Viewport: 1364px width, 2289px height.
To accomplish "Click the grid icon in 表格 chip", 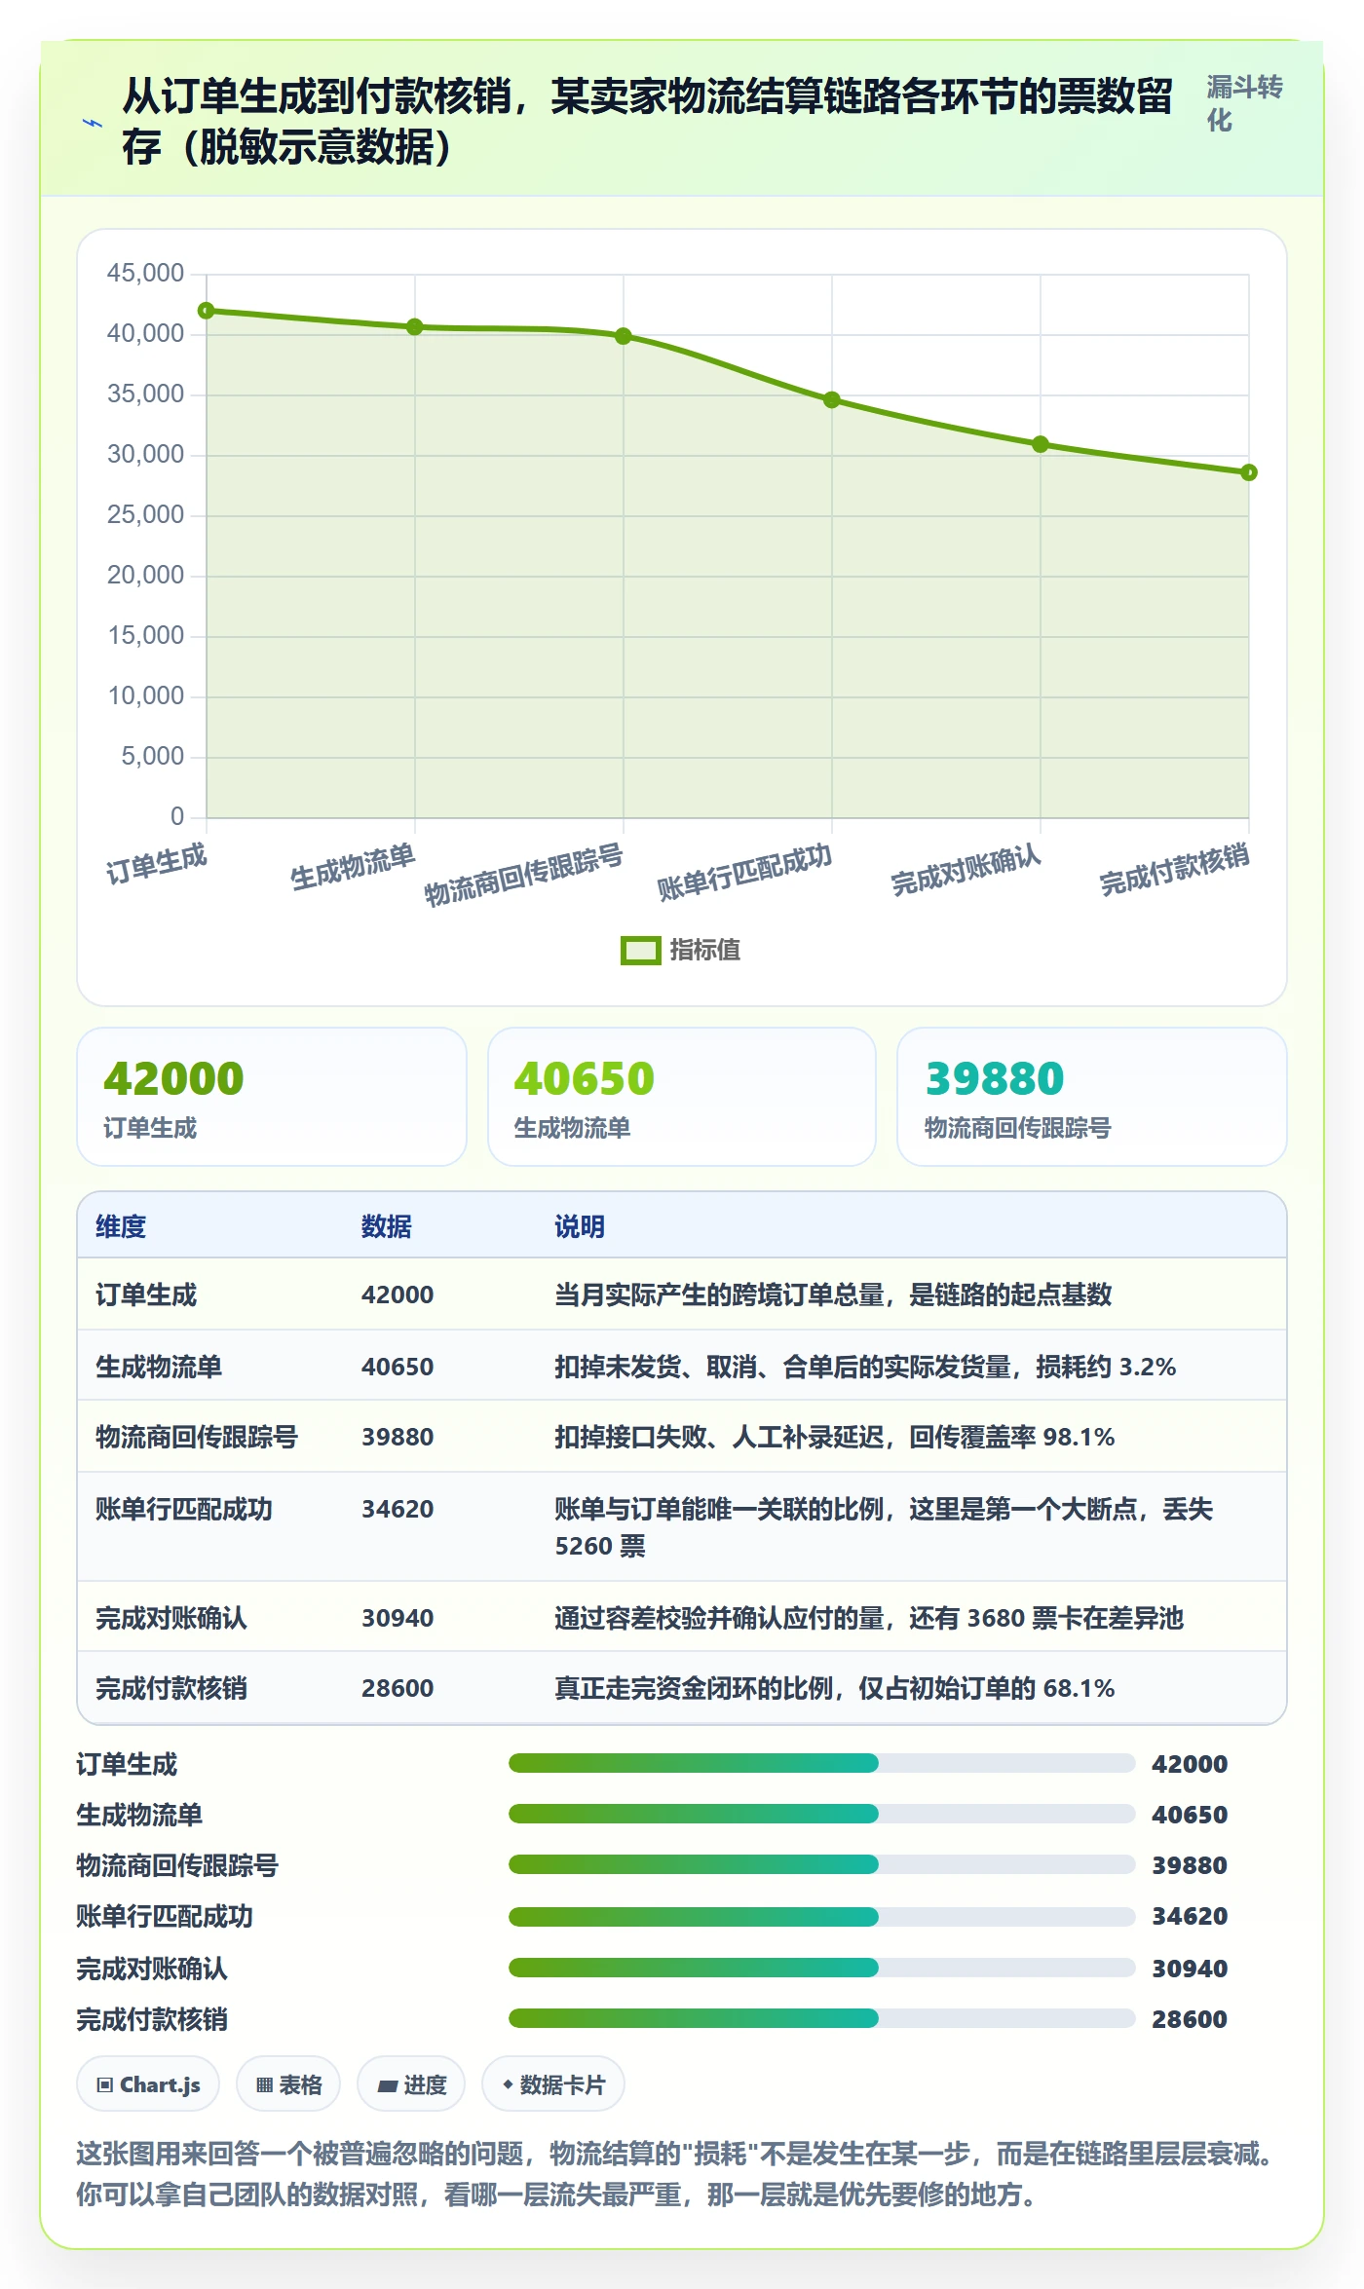I will point(264,2085).
